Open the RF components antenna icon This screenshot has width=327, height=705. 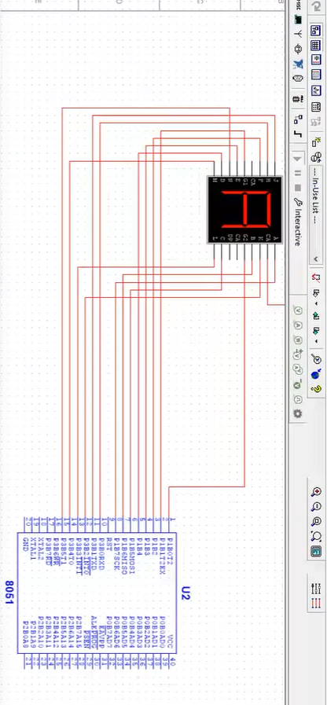click(x=298, y=34)
